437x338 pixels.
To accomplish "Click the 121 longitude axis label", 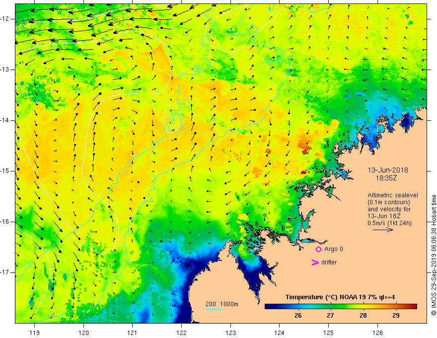I will click(x=133, y=333).
